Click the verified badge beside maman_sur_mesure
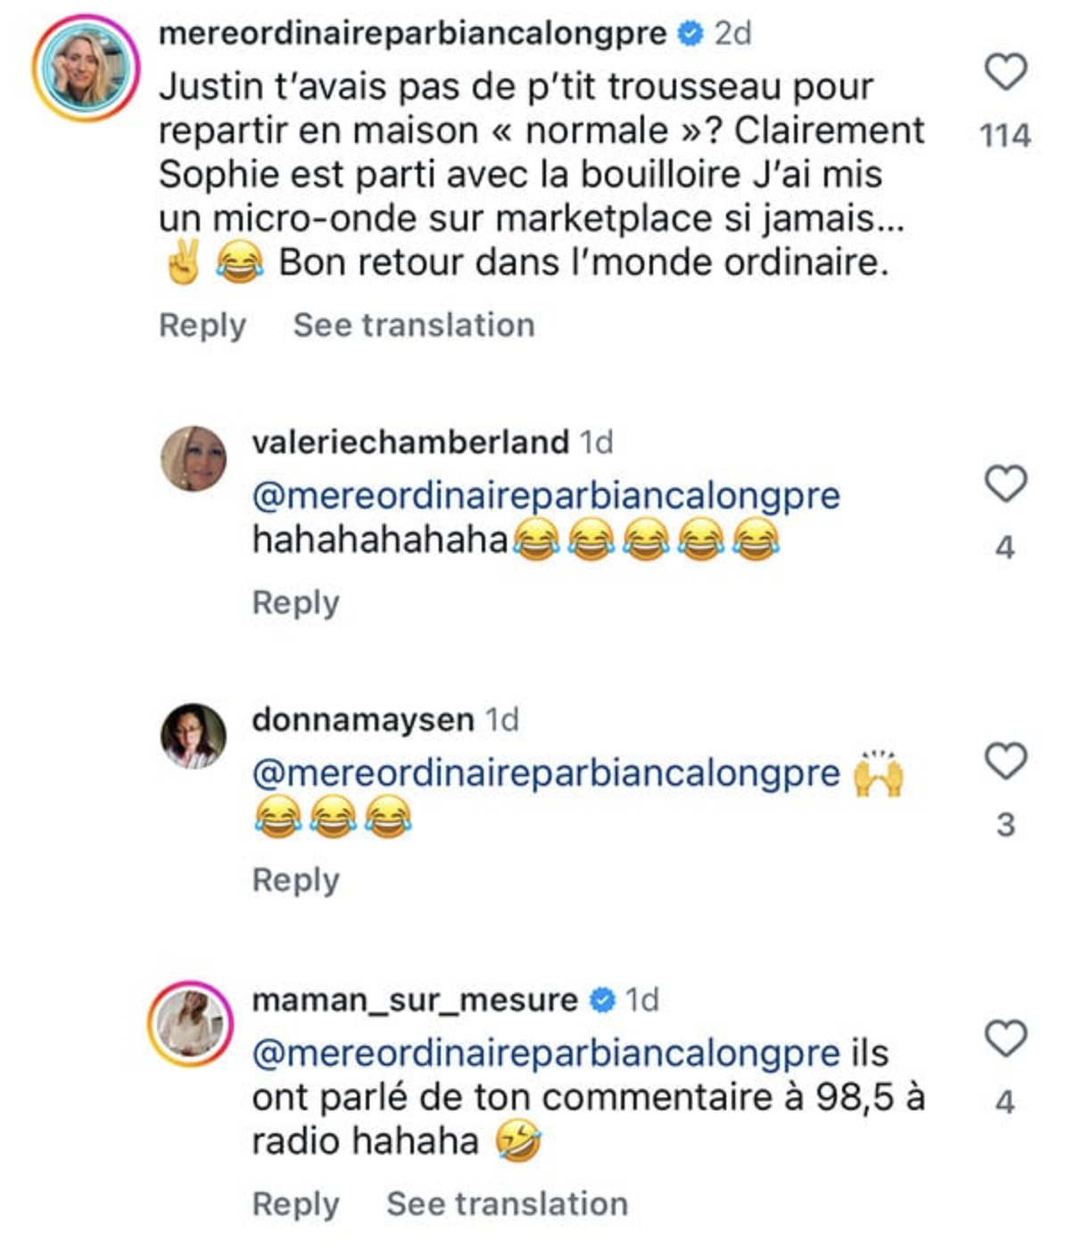 (x=601, y=999)
